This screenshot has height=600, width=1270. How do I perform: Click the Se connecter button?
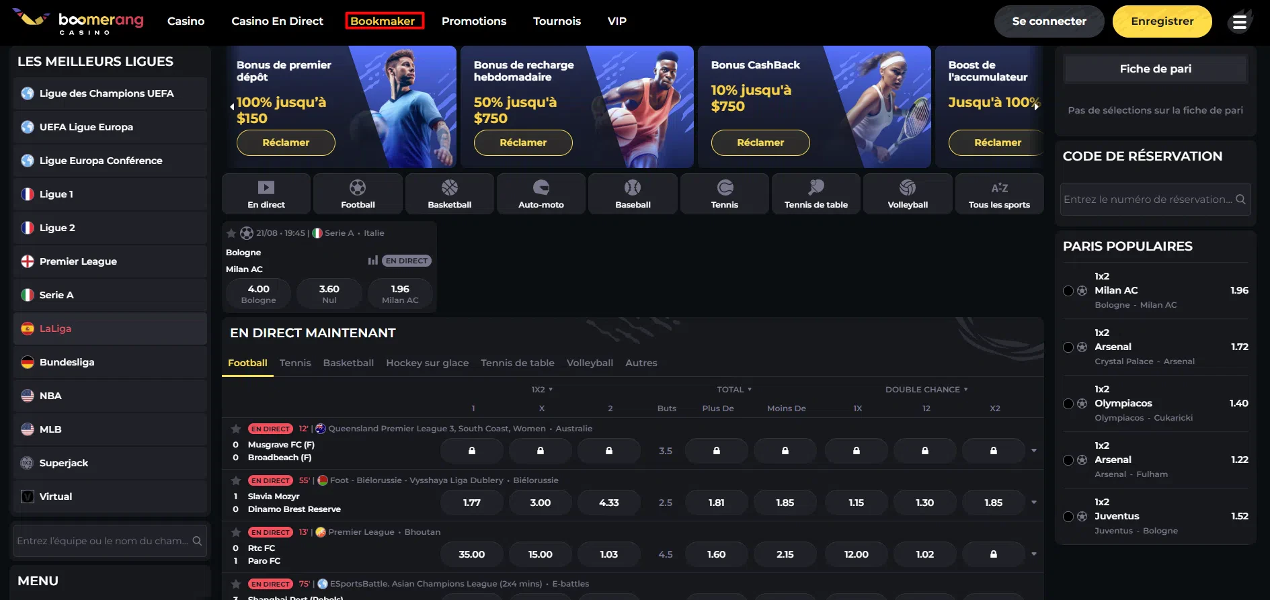click(1049, 22)
